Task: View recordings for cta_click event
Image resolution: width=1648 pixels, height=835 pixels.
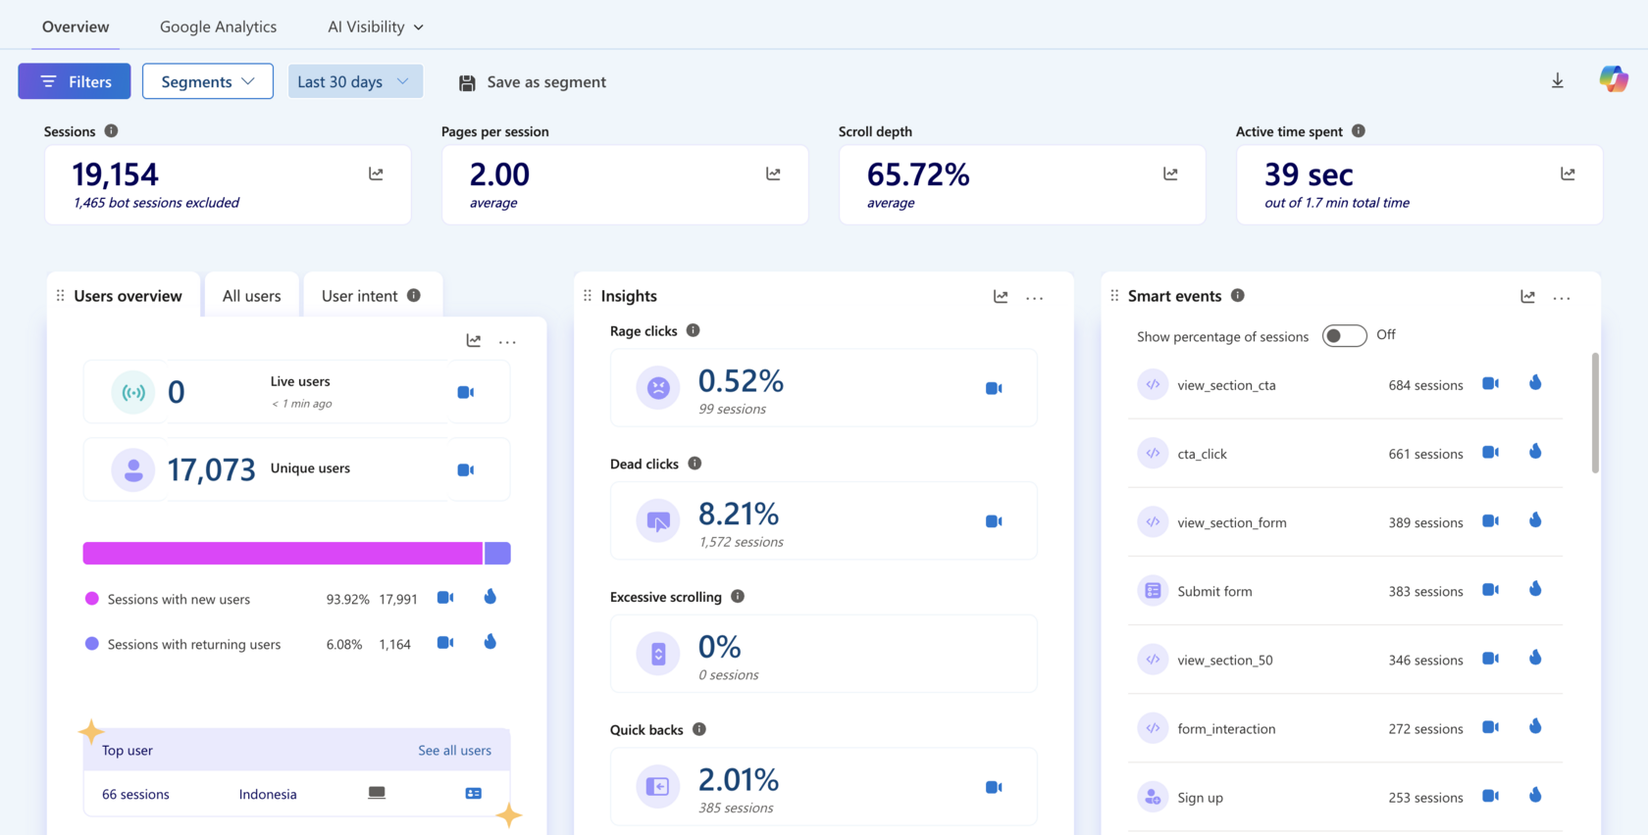Action: [1490, 453]
